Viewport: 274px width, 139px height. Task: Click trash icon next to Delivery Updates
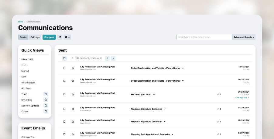tap(46, 106)
